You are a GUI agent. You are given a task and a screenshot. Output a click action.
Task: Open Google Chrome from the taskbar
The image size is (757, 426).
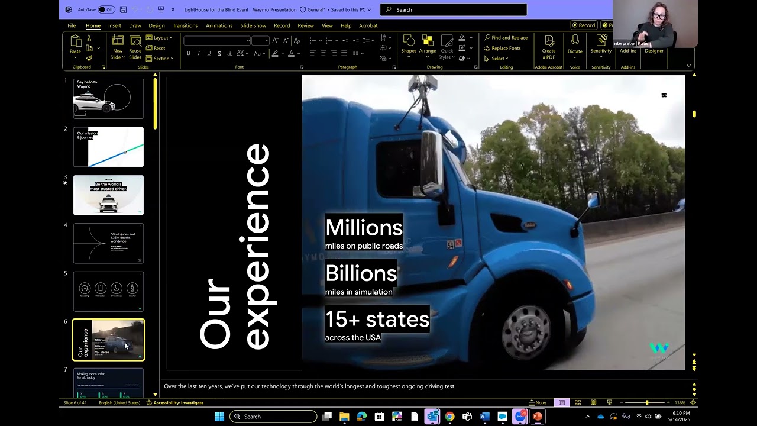(x=449, y=417)
